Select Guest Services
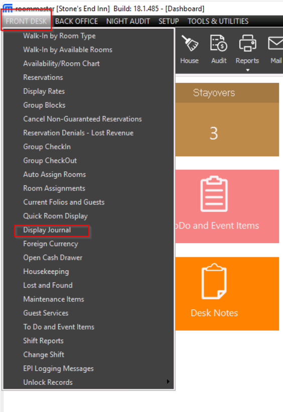Image resolution: width=283 pixels, height=412 pixels. point(46,313)
